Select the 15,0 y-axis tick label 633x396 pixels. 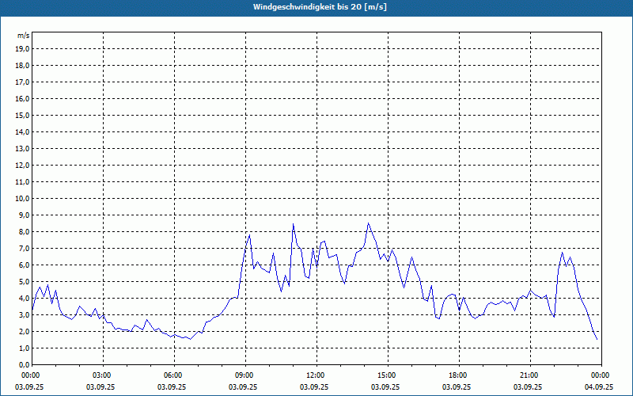tap(21, 115)
